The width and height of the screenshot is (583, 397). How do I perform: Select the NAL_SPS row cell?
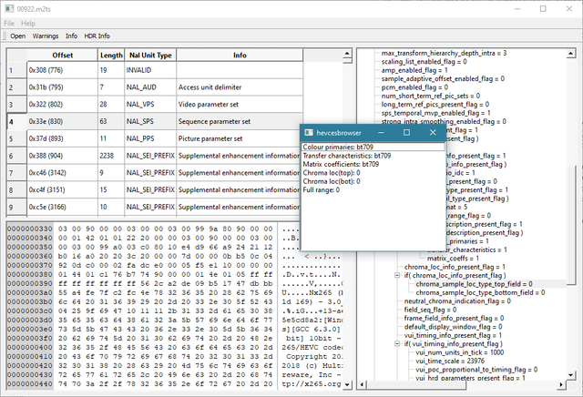point(150,121)
